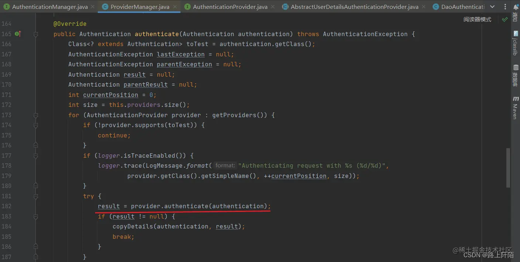Open the Database (数据库) tool window
The image size is (520, 262).
(x=515, y=76)
